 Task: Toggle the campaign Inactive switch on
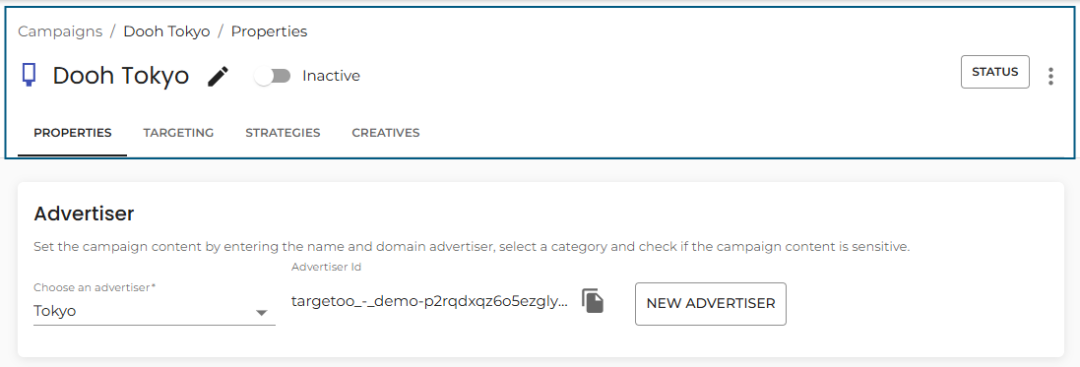tap(273, 76)
